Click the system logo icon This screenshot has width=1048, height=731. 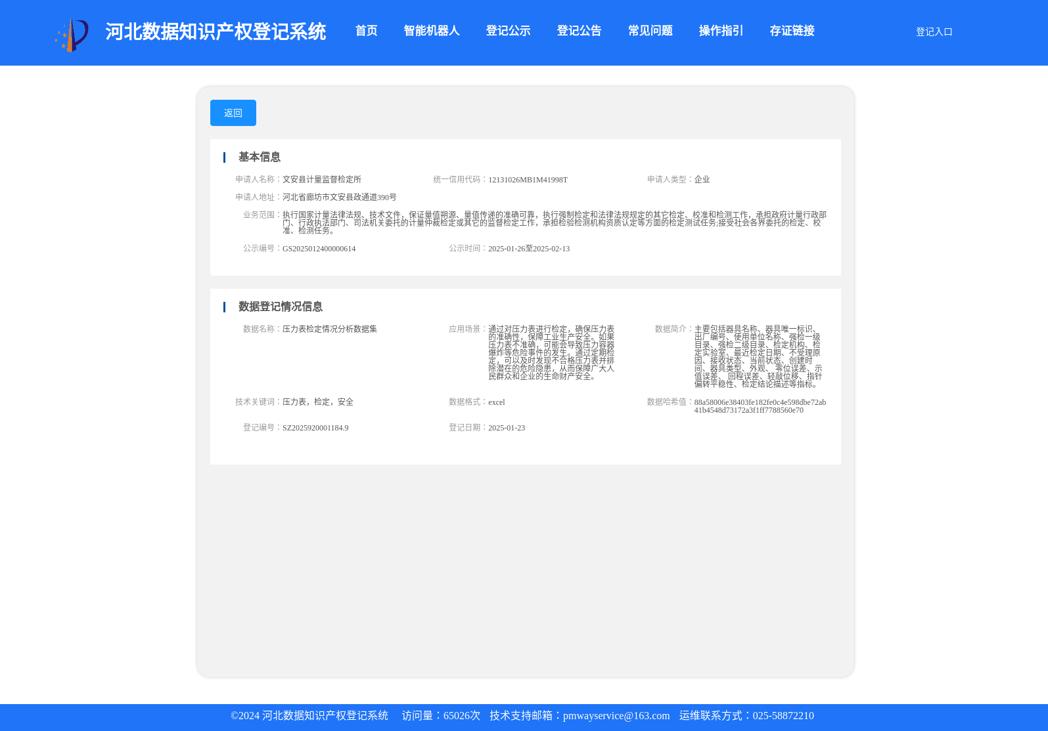pos(72,34)
